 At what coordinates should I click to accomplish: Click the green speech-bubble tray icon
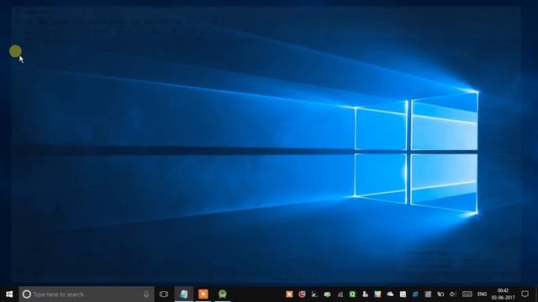click(327, 294)
